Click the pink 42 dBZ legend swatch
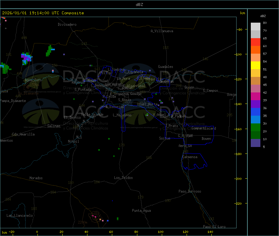Screen dimensions: 279x236 pos(255,88)
